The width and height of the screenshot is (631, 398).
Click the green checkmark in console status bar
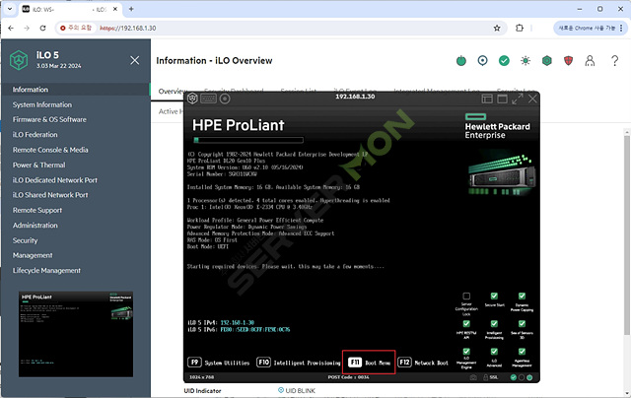(x=513, y=377)
